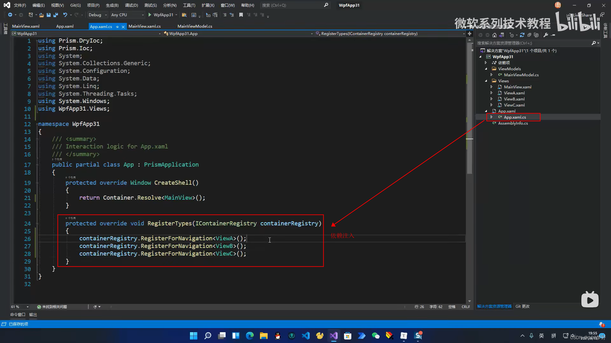This screenshot has width=611, height=343.
Task: Select MainViewModel.cs in Solution Explorer
Action: click(521, 75)
